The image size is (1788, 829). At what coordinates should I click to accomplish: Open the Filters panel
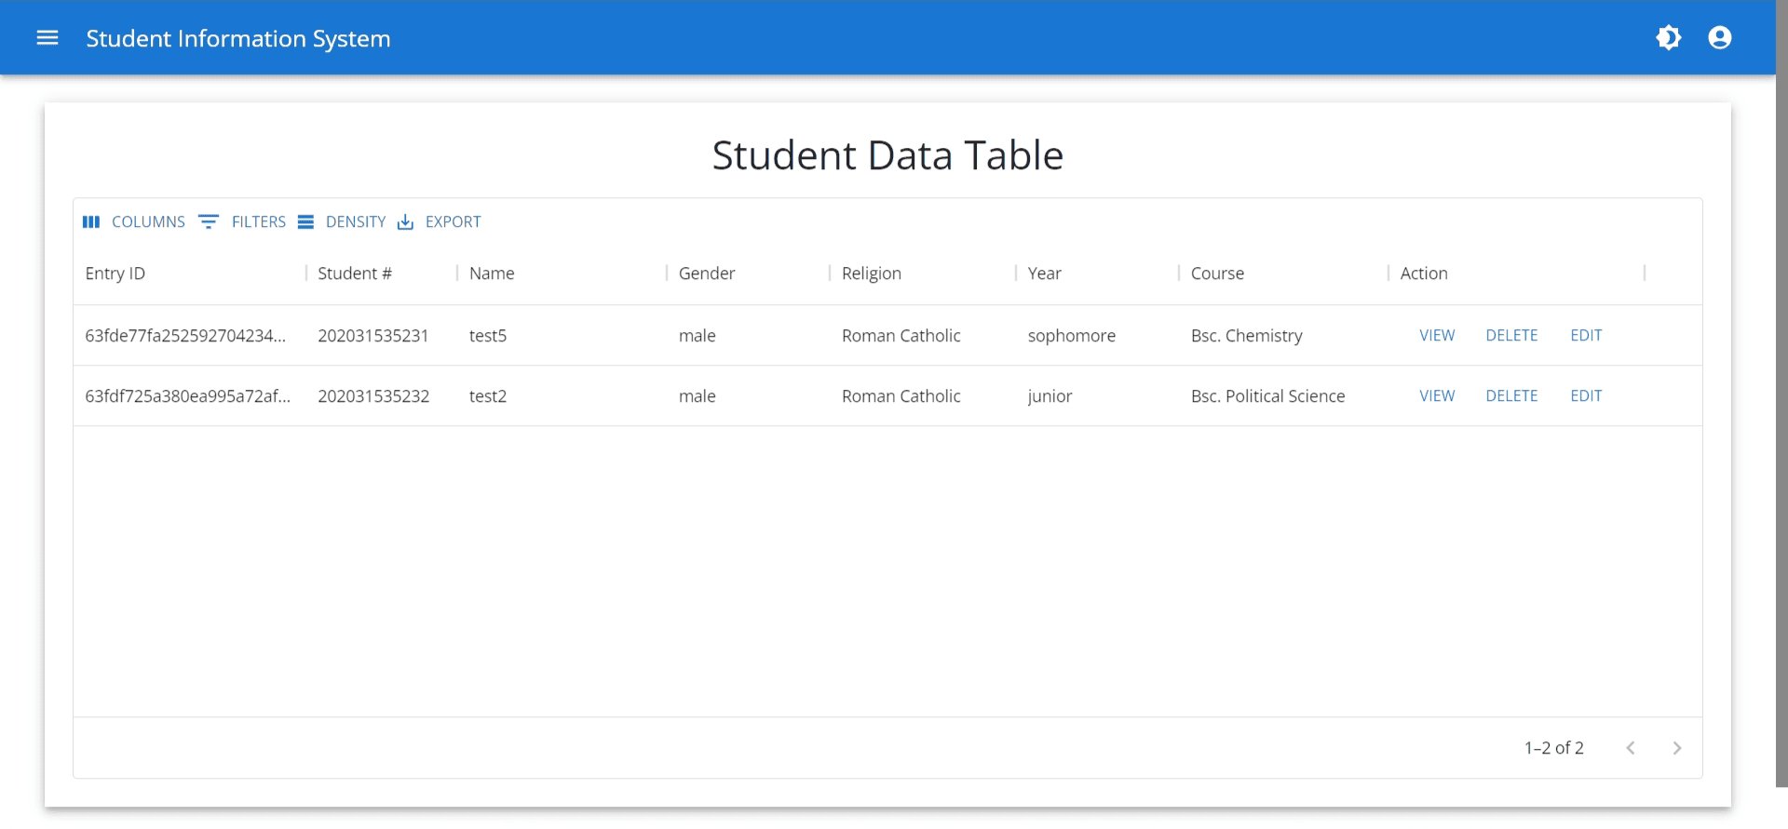coord(243,222)
